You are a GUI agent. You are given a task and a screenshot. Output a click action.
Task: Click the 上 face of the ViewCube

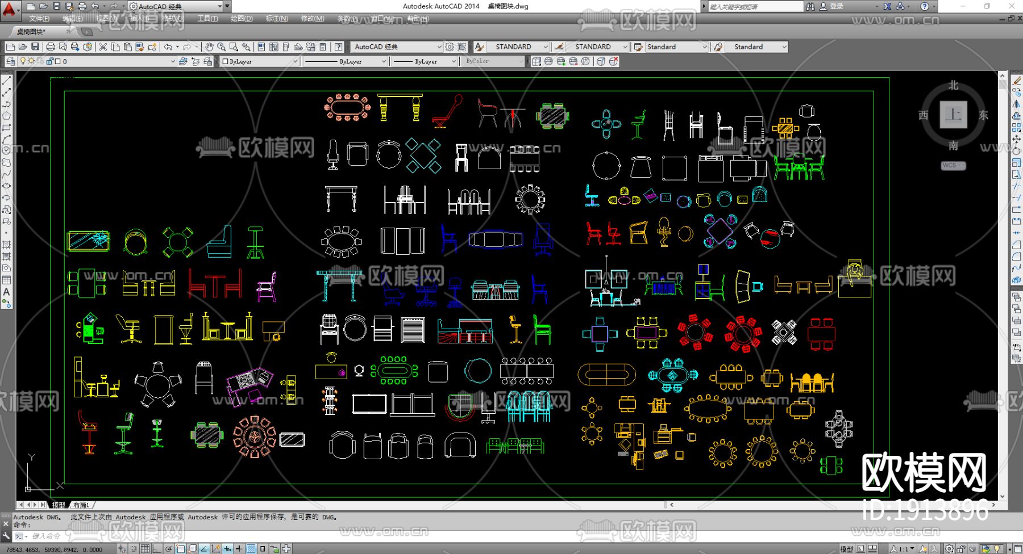tap(953, 115)
